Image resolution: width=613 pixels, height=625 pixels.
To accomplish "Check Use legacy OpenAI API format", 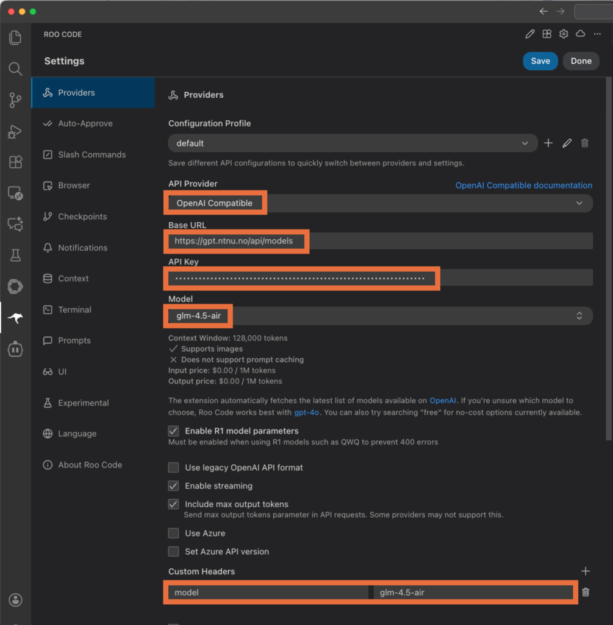I will [x=174, y=468].
